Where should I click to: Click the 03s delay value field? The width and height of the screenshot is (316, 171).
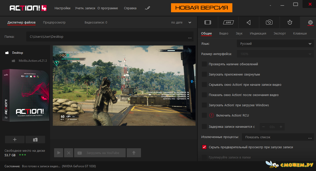(272, 127)
